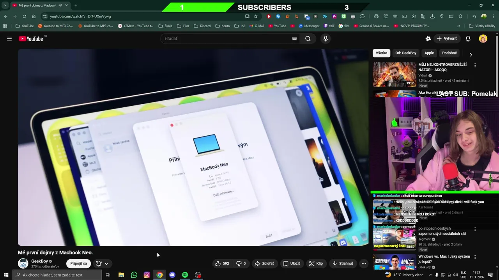
Task: Open the media control icon in Chrome toolbar
Action: [474, 16]
